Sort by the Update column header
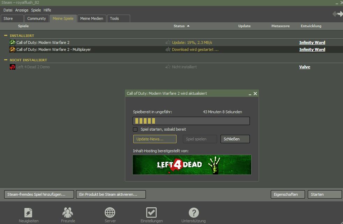The width and height of the screenshot is (343, 224). 244,26
